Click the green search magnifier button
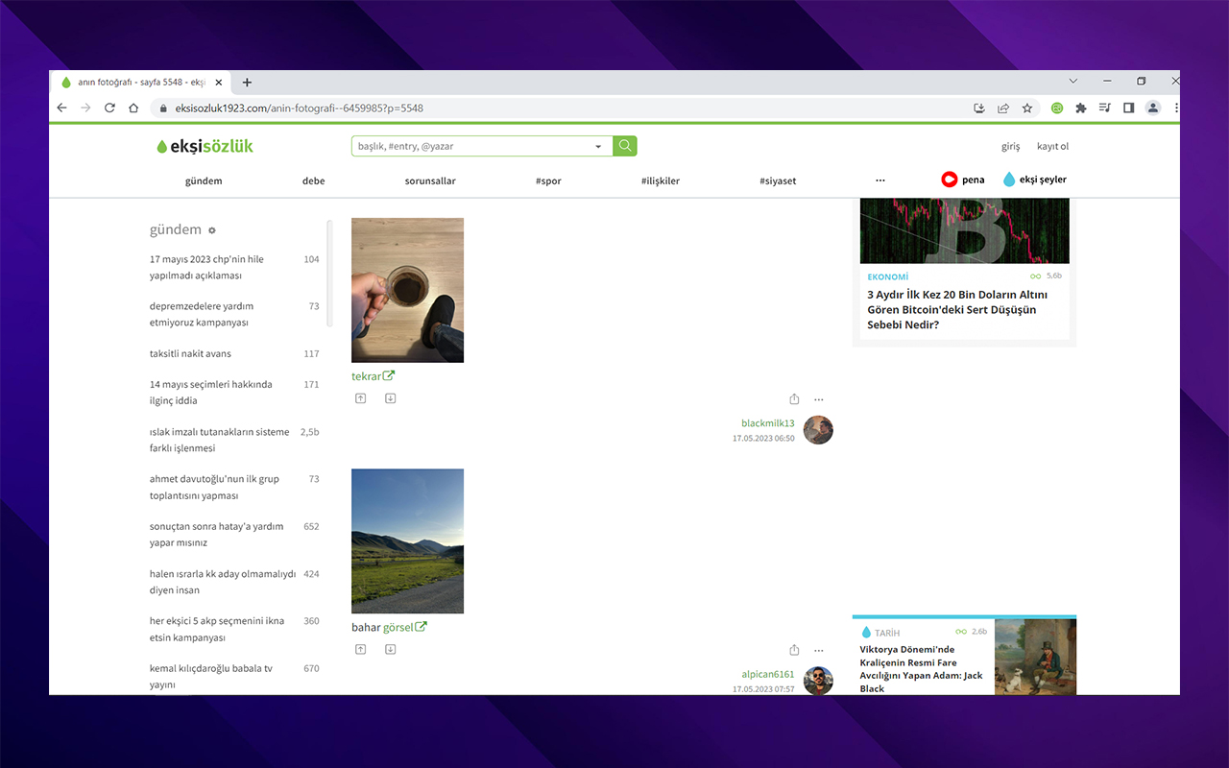1229x768 pixels. pos(625,146)
